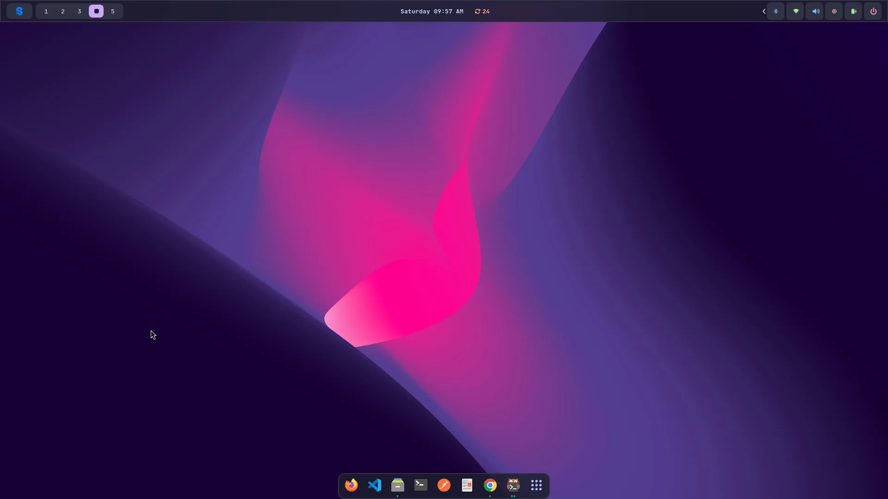This screenshot has width=888, height=499.
Task: Open the blue S launcher menu
Action: [x=19, y=11]
